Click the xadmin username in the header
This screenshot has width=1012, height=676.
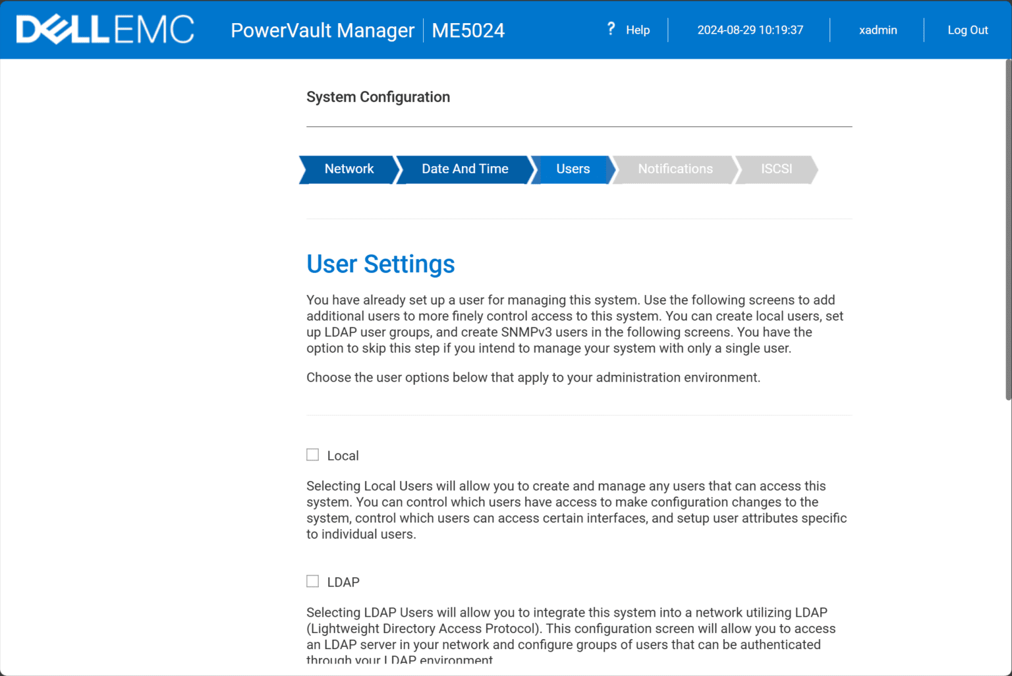[x=878, y=30]
